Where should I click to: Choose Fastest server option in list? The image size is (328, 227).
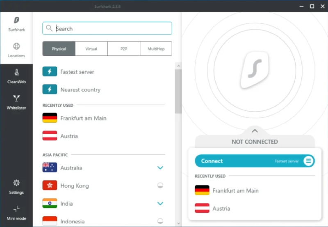(104, 71)
